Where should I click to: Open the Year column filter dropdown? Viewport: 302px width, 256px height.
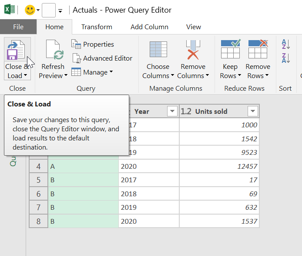point(172,112)
